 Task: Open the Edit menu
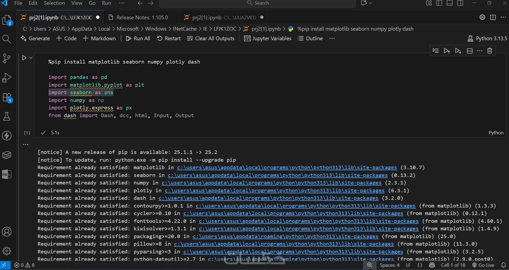[33, 3]
